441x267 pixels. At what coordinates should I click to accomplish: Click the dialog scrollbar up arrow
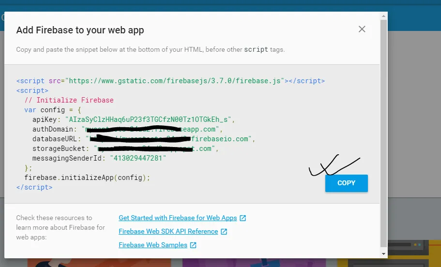click(x=383, y=16)
